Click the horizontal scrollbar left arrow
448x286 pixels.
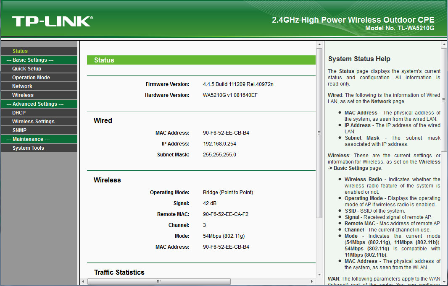(x=83, y=282)
